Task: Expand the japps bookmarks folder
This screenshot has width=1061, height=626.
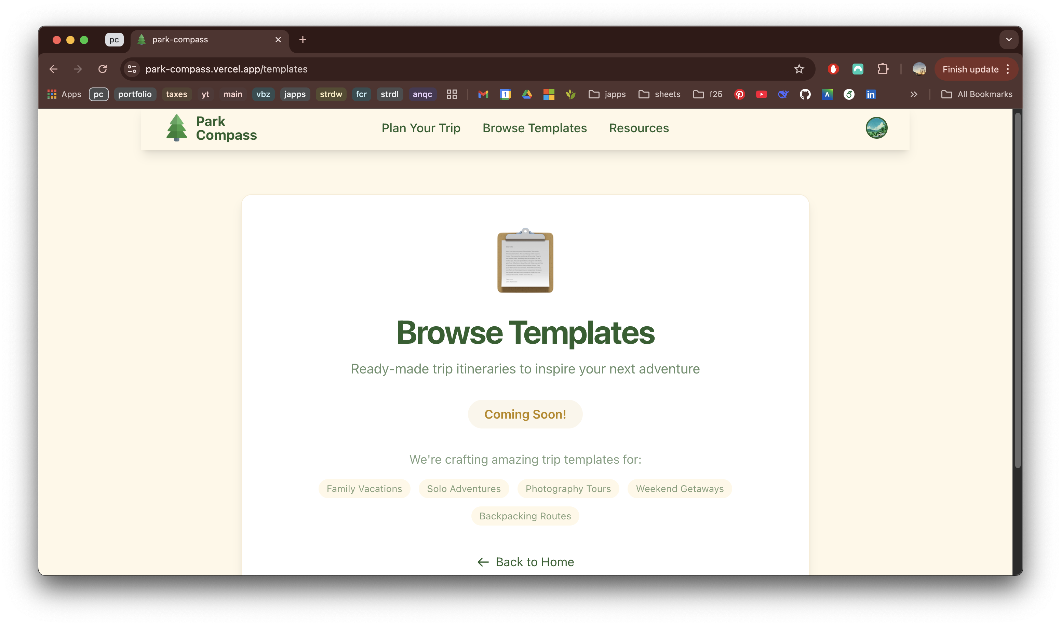Action: 607,94
